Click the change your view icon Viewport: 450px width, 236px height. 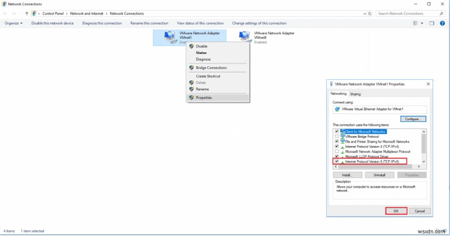415,23
